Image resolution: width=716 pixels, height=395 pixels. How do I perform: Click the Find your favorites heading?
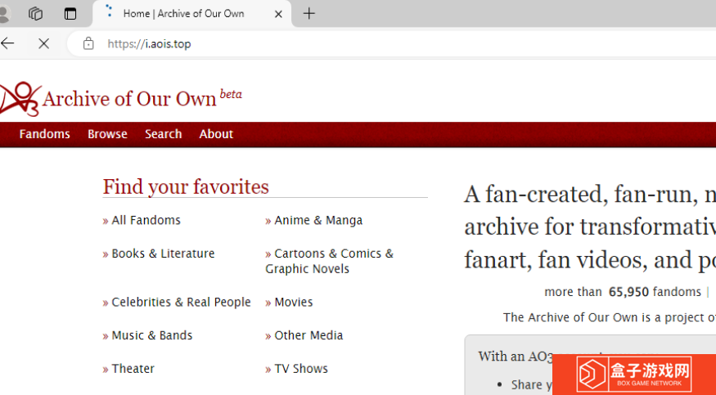pos(186,186)
